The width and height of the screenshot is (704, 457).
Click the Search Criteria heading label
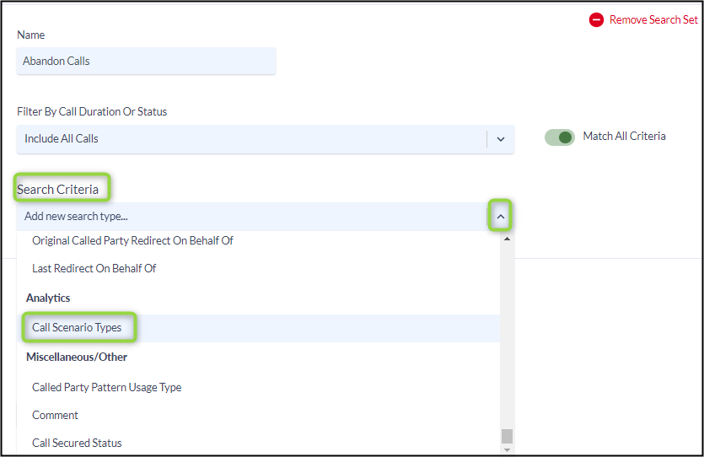[57, 190]
